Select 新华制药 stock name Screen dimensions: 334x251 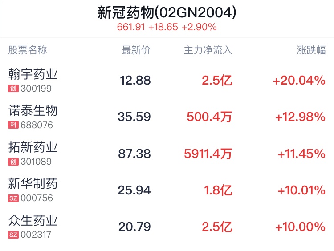coord(33,184)
